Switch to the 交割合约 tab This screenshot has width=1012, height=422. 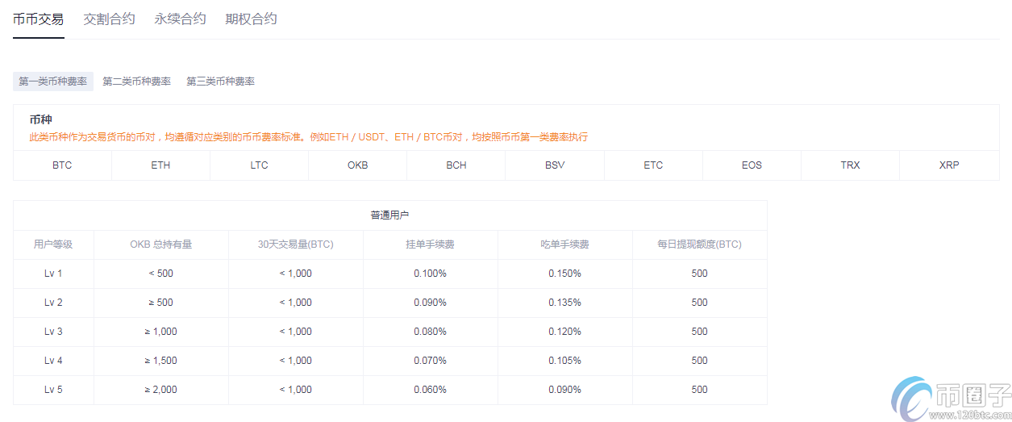[109, 19]
